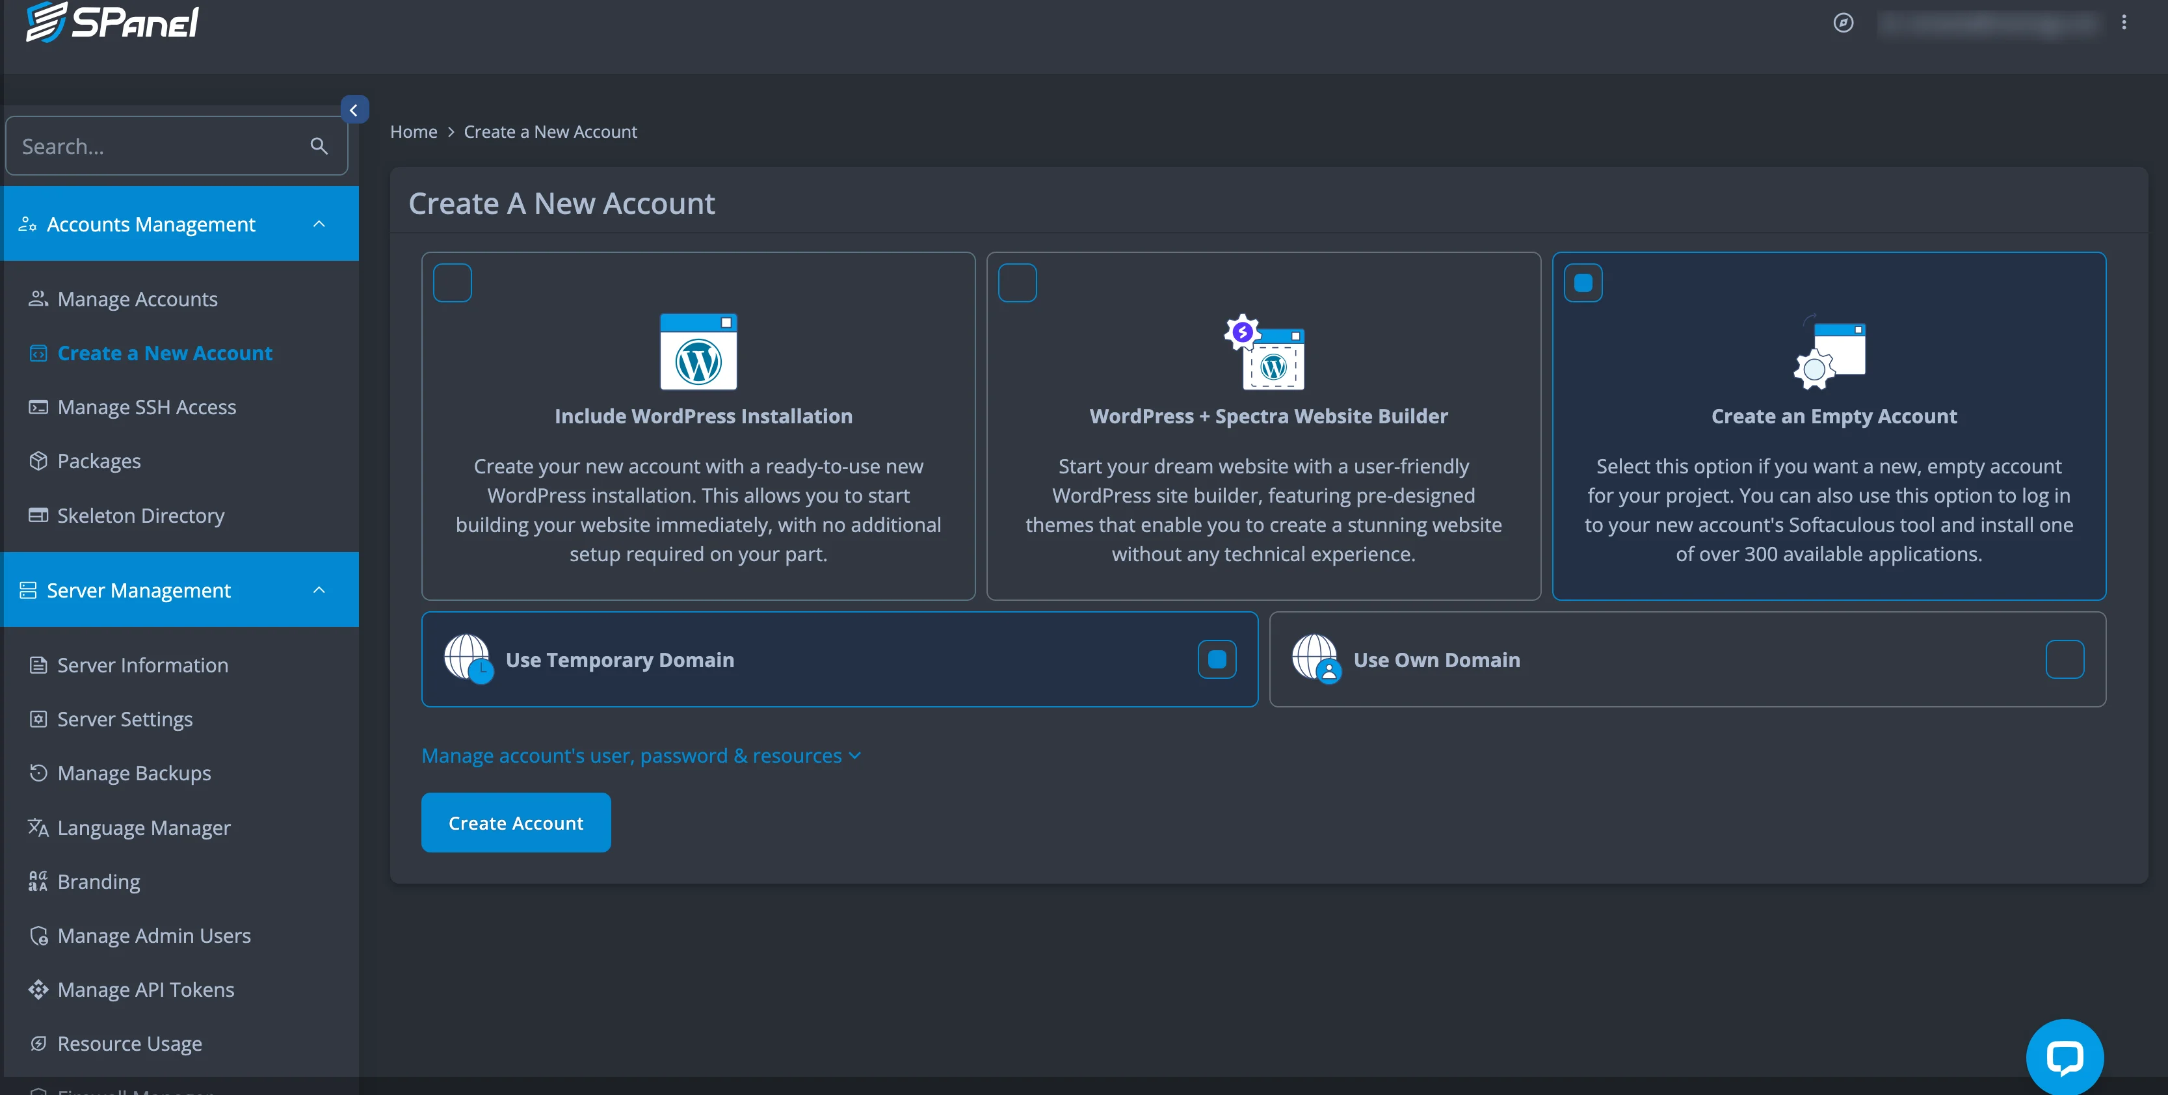Open the Packages page
The image size is (2168, 1095).
[x=98, y=460]
